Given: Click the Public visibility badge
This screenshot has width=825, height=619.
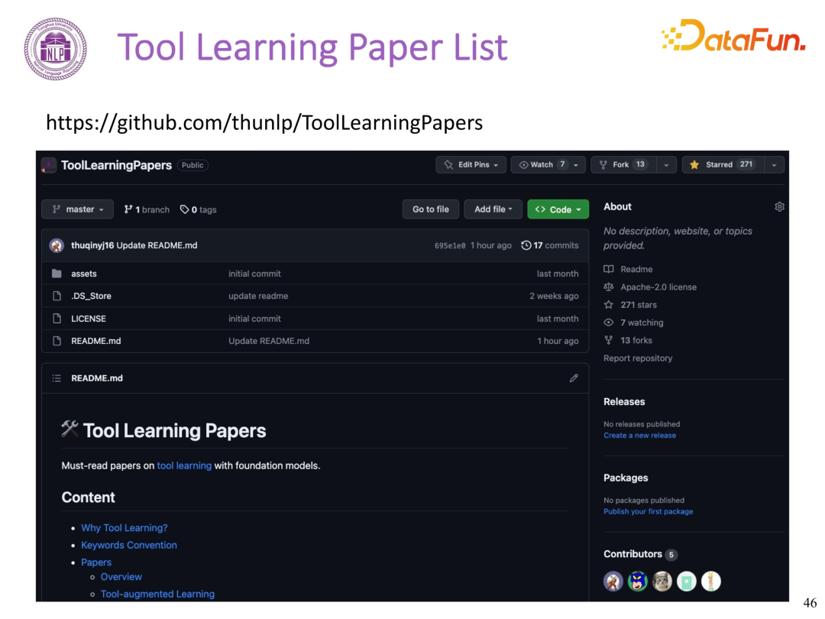Looking at the screenshot, I should (192, 165).
